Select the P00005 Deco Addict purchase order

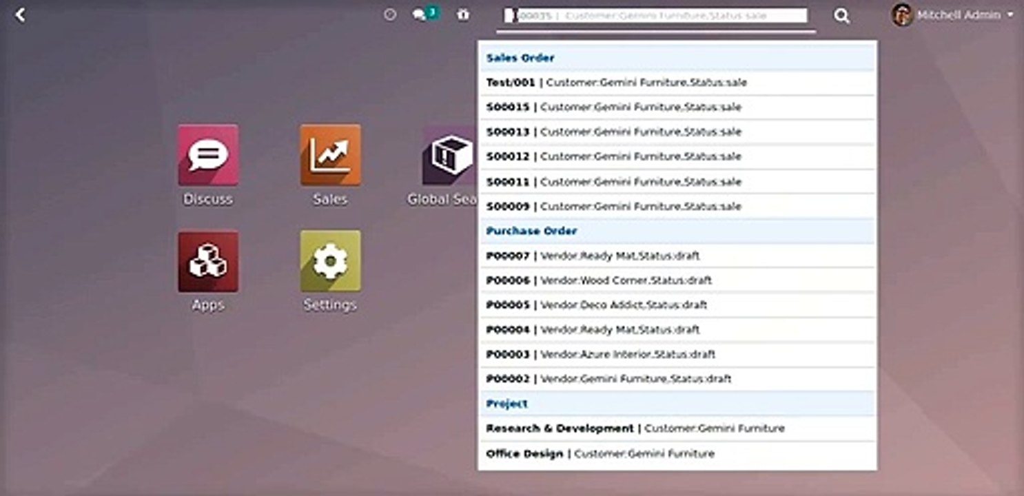coord(677,305)
